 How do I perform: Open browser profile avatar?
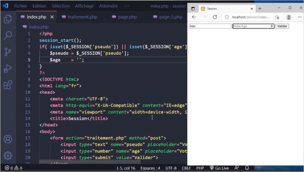pyautogui.click(x=289, y=17)
